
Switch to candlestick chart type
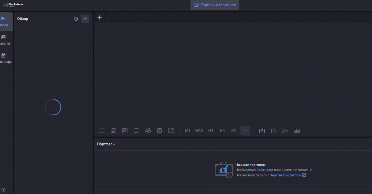pos(262,131)
